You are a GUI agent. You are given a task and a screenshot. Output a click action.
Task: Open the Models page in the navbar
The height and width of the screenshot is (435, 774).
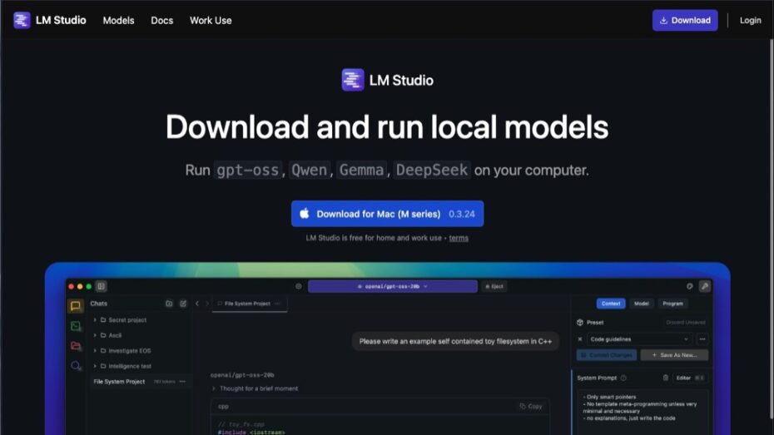tap(118, 21)
